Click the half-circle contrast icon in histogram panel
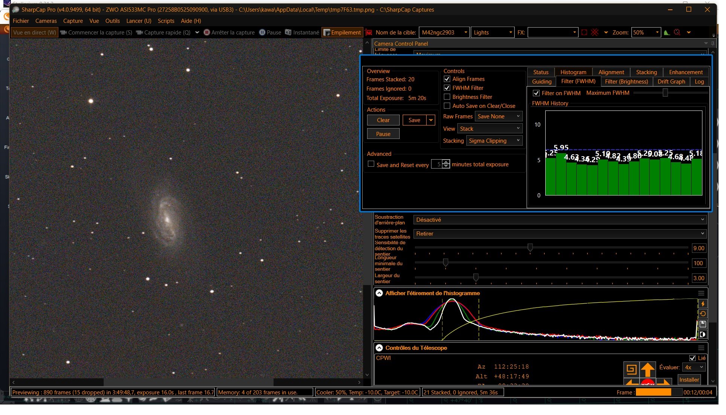726x415 pixels. 702,334
